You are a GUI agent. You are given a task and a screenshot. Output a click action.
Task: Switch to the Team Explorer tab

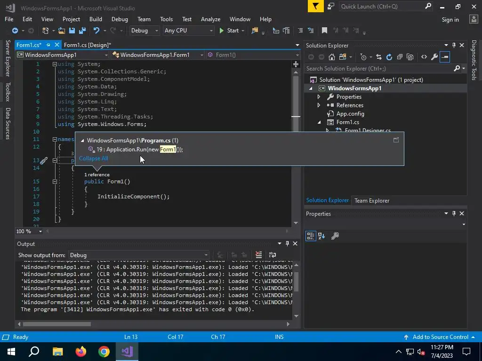pos(372,200)
